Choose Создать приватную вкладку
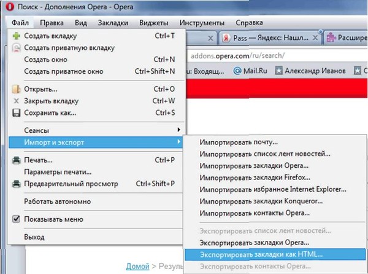The height and width of the screenshot is (274, 368). pyautogui.click(x=96, y=48)
